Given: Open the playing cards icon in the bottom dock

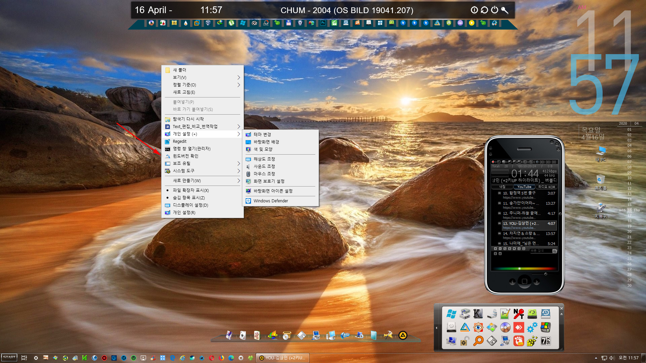Looking at the screenshot, I should coord(243,335).
